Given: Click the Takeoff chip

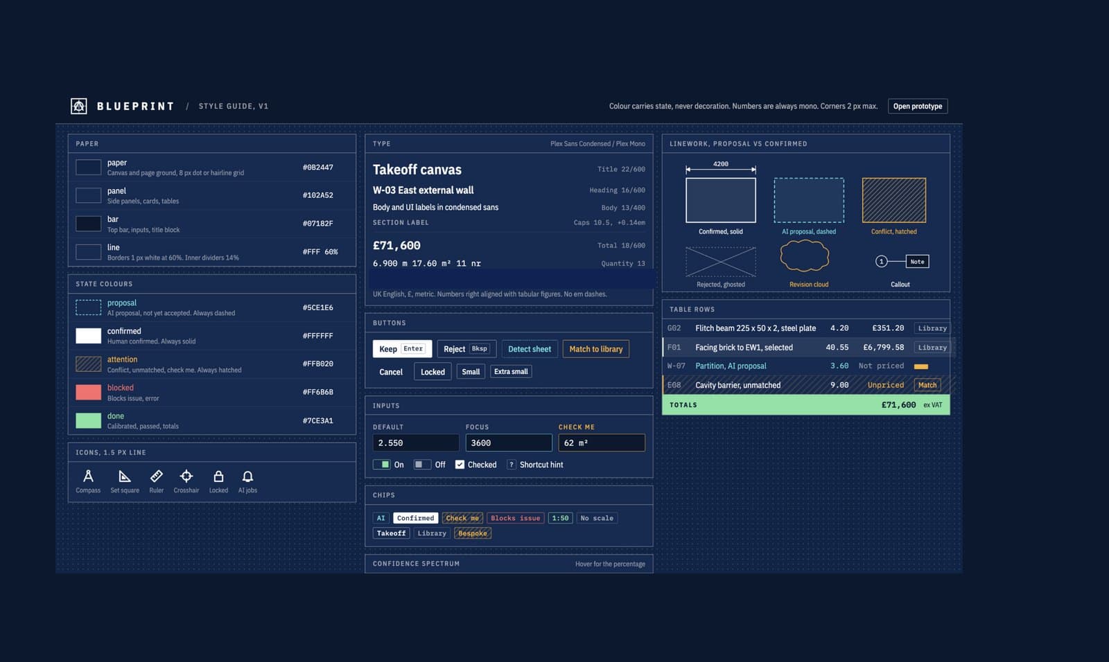Looking at the screenshot, I should (x=391, y=533).
